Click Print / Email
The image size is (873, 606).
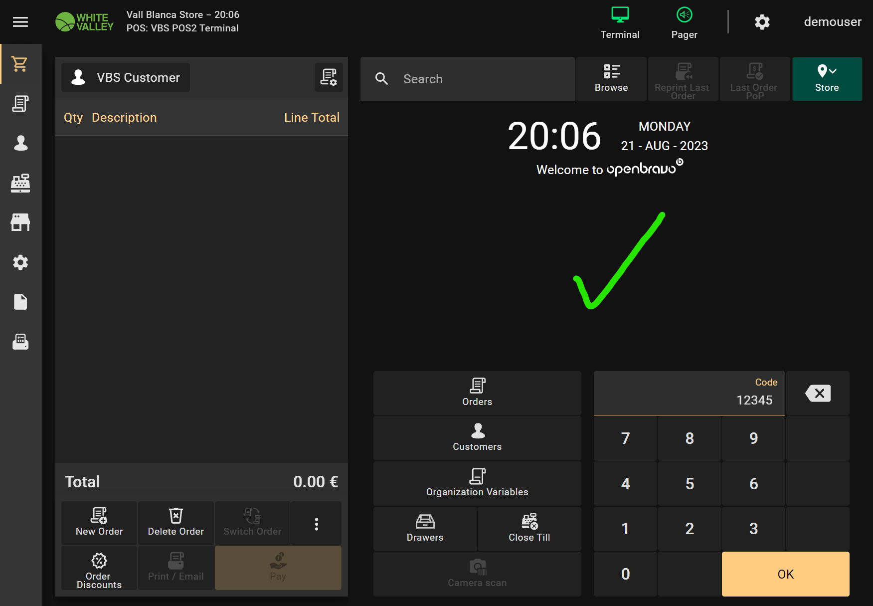176,568
